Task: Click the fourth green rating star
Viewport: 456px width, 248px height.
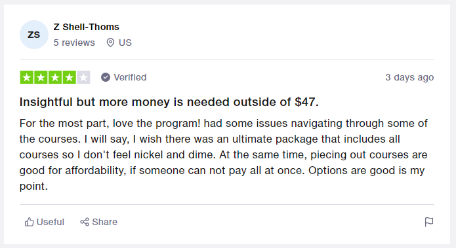Action: 69,77
